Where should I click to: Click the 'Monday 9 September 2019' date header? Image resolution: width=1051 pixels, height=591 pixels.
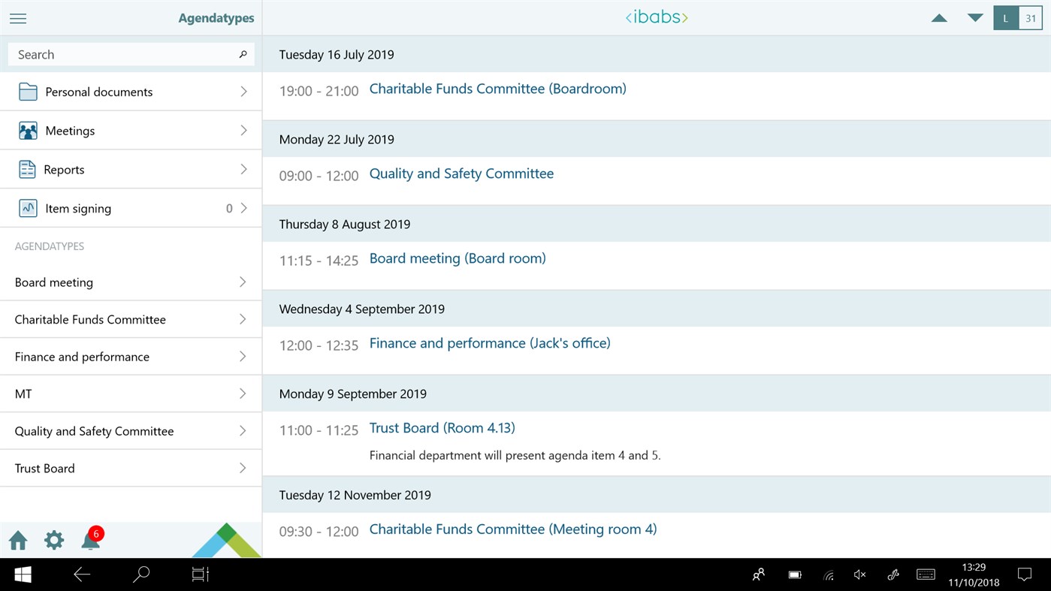pyautogui.click(x=352, y=393)
